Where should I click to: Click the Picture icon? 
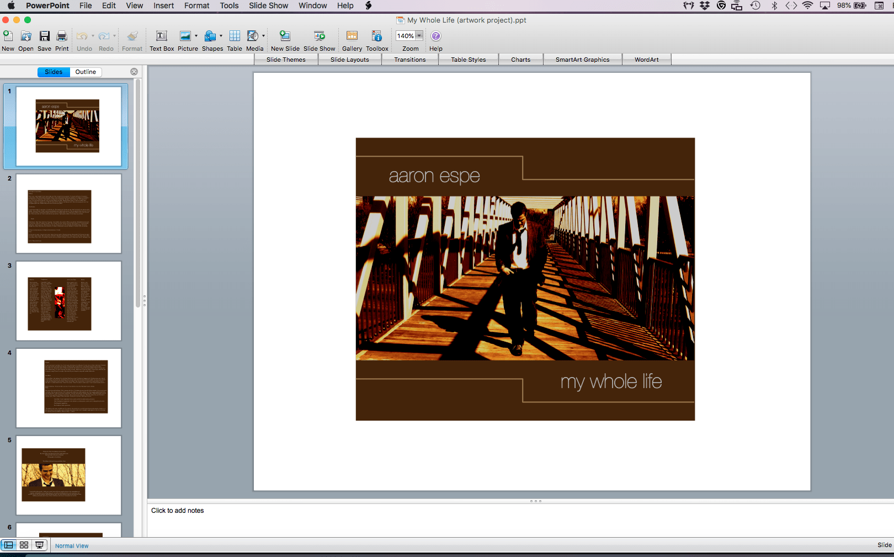point(185,36)
